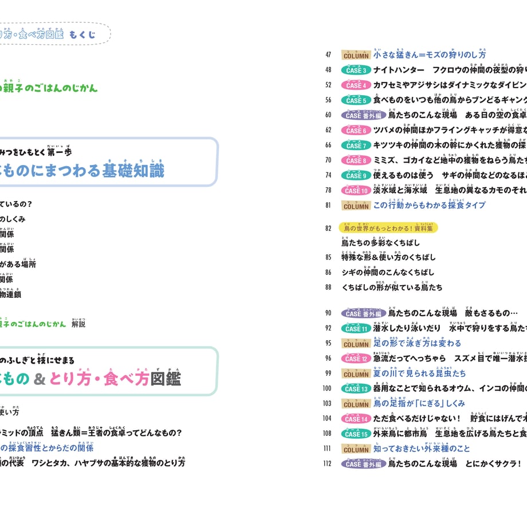The image size is (527, 527).
Task: Click the page number '112'
Action: click(327, 463)
